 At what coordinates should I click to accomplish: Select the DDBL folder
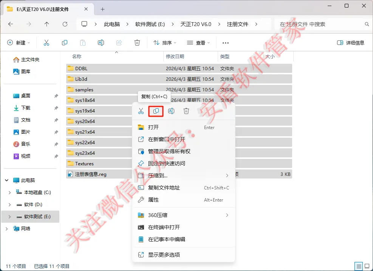coord(179,68)
